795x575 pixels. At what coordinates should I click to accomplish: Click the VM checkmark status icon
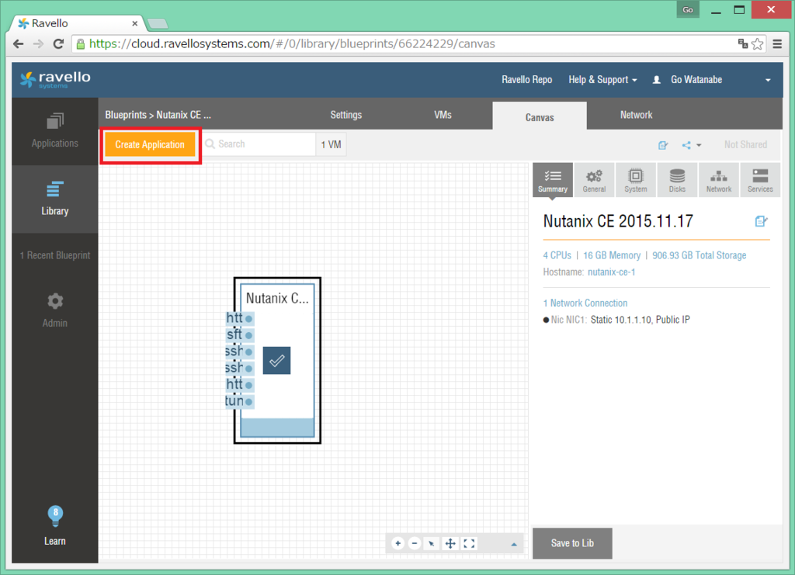[277, 361]
